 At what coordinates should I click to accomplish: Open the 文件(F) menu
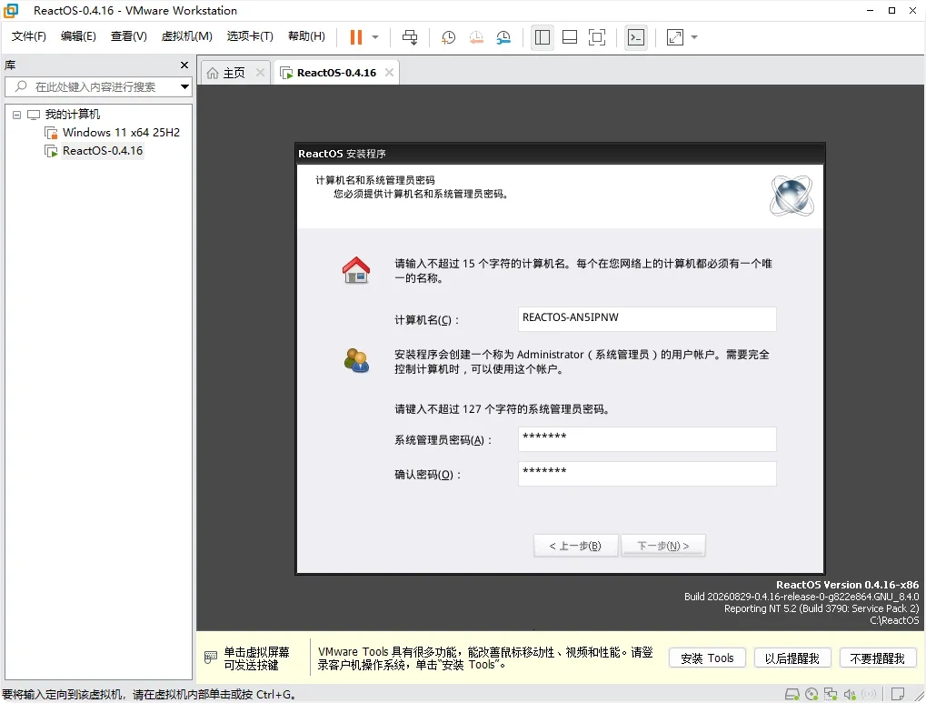click(29, 36)
